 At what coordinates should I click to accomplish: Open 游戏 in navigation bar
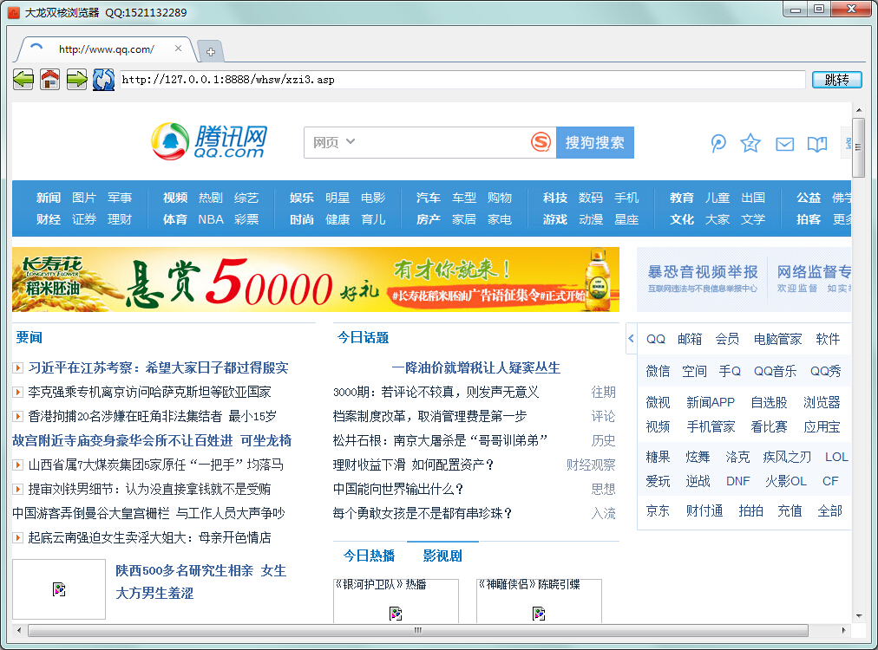coord(555,219)
